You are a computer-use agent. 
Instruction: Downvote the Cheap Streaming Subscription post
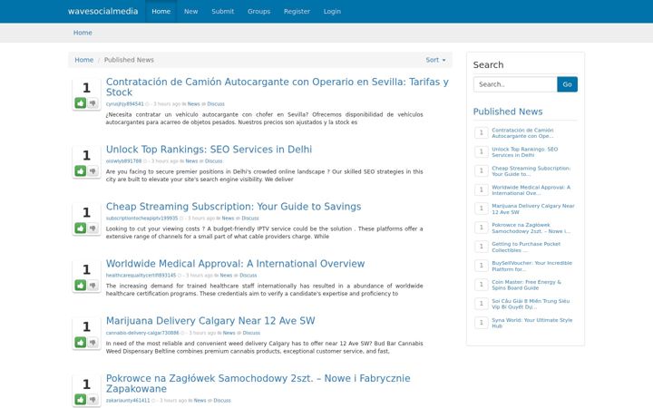(x=93, y=228)
